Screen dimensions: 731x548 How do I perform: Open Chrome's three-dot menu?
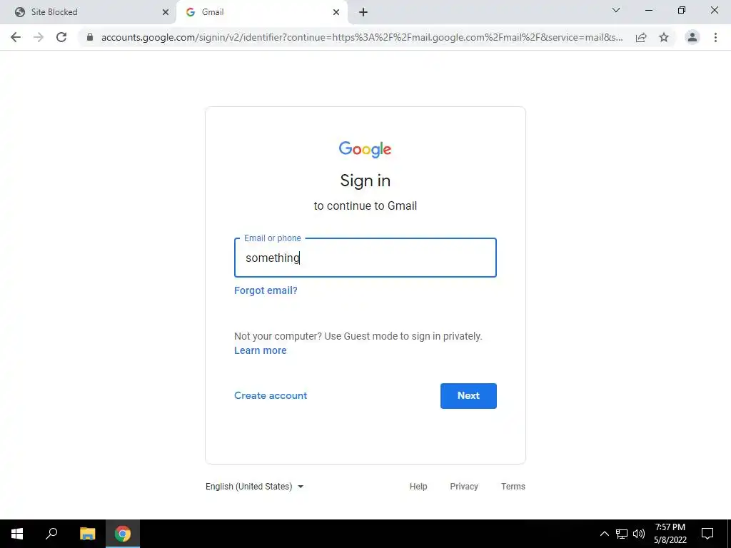pos(715,37)
